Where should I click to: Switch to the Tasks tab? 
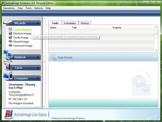[55, 23]
